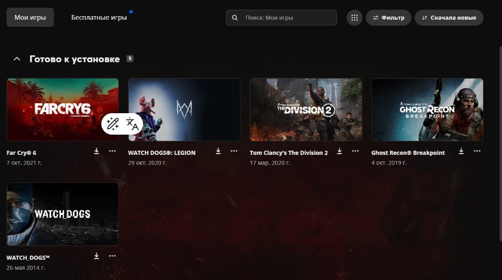Click the date 26 мая 2014 г.
The width and height of the screenshot is (502, 280).
(x=26, y=267)
